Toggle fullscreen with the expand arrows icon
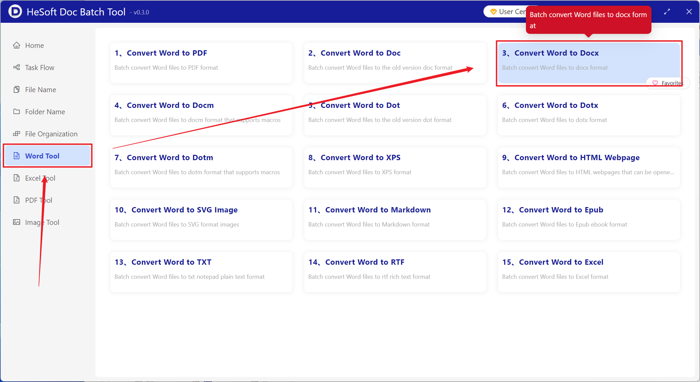 tap(667, 12)
